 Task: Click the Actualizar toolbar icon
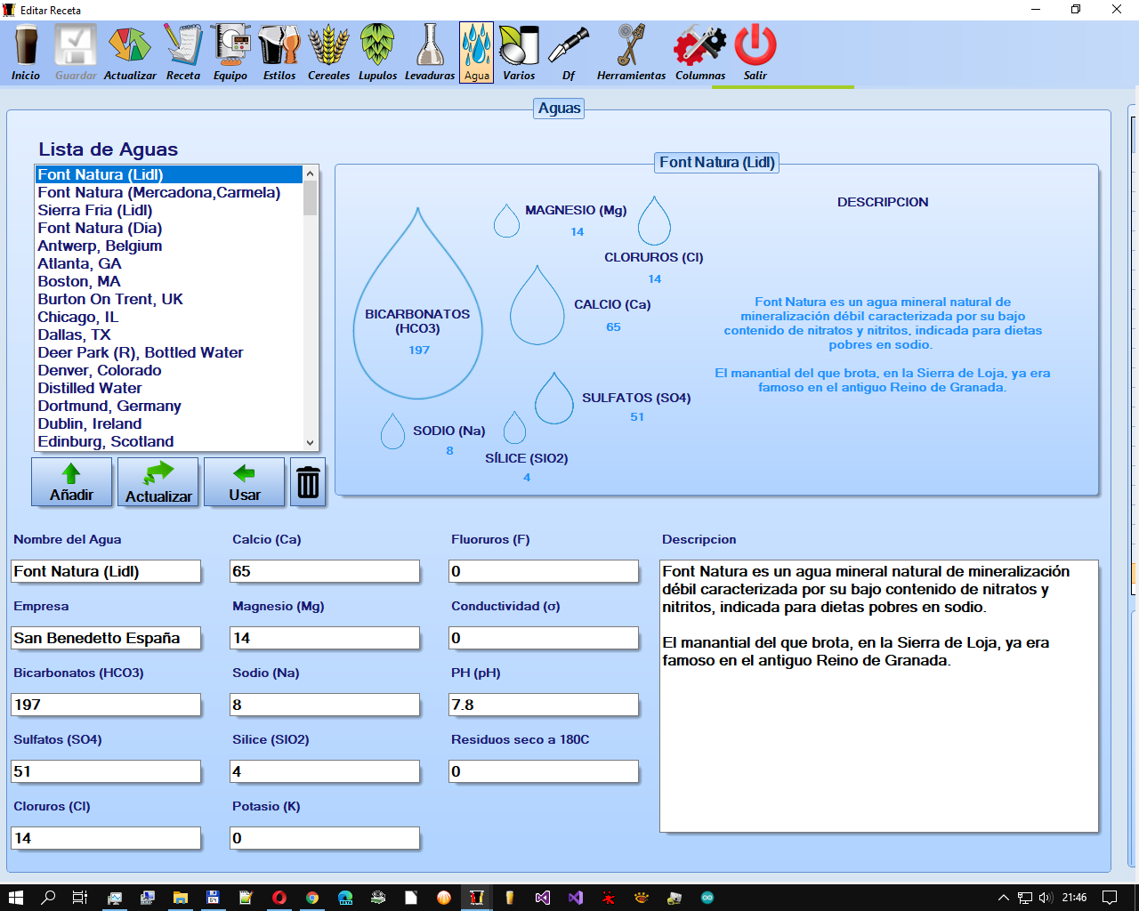pyautogui.click(x=130, y=52)
